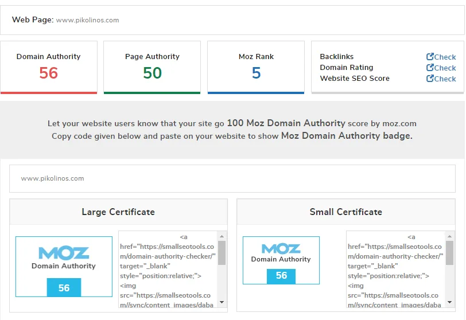Screen dimensions: 466x320
Task: Click inside the Small Certificate code box
Action: [x=396, y=269]
